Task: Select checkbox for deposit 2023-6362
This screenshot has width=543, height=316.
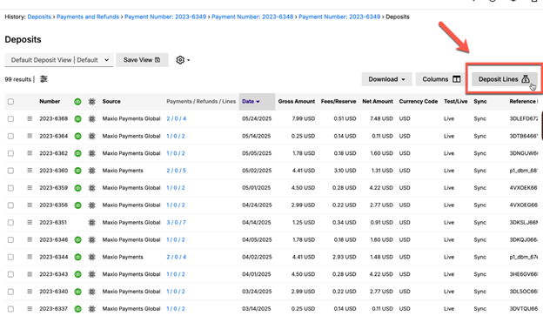Action: [x=10, y=153]
